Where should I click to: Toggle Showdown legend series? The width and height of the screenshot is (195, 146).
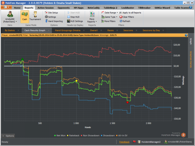[x=108, y=136]
